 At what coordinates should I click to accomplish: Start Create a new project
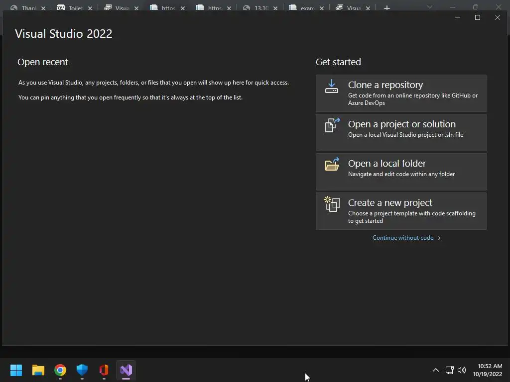(401, 211)
